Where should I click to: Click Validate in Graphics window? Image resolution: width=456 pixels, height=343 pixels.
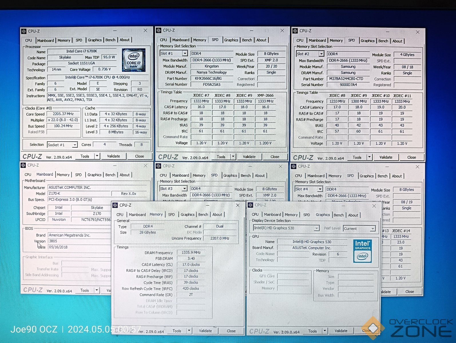pos(341,331)
